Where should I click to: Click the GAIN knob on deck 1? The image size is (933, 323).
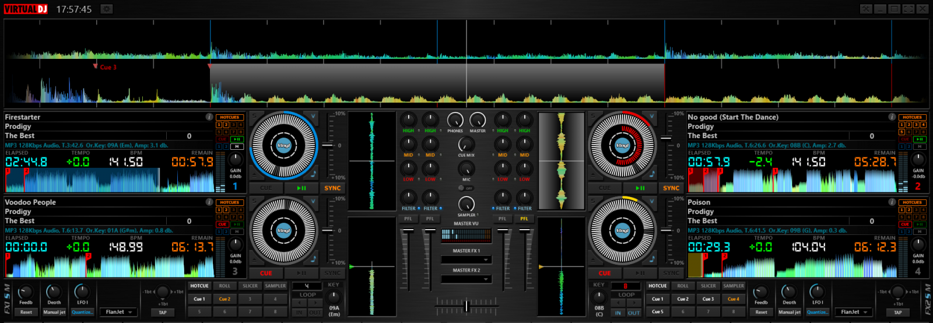(x=235, y=159)
